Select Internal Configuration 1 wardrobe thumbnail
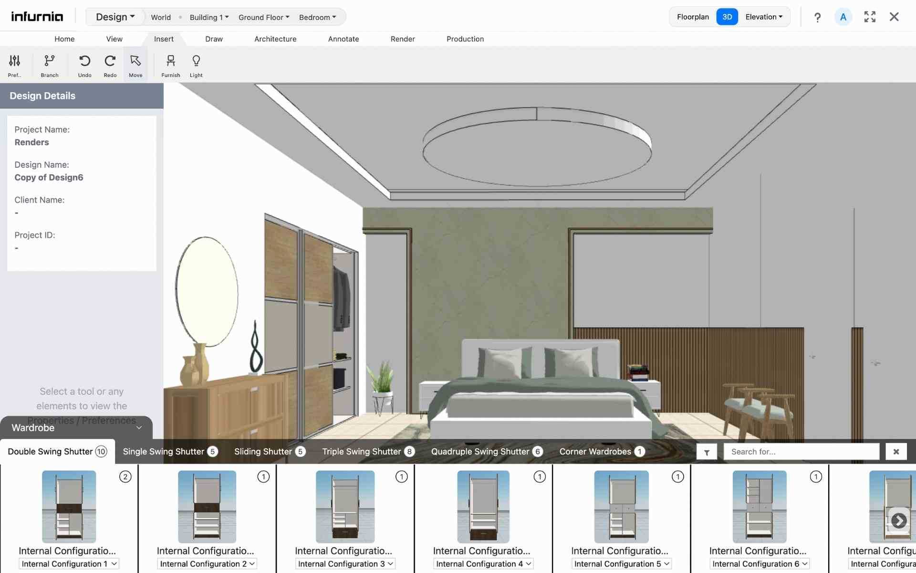Image resolution: width=916 pixels, height=573 pixels. 69,507
